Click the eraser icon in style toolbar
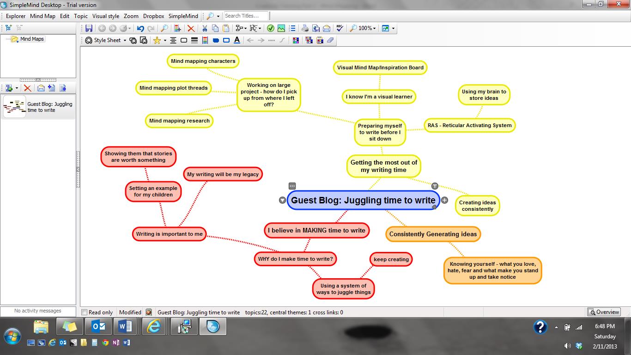The image size is (631, 355). pyautogui.click(x=330, y=40)
